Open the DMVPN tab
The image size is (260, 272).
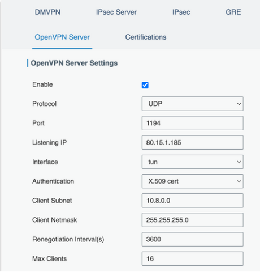(47, 12)
